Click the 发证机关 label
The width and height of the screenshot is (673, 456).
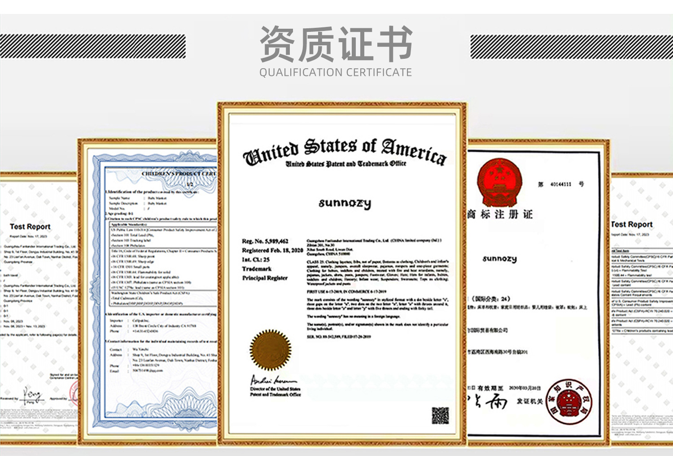pos(529,401)
